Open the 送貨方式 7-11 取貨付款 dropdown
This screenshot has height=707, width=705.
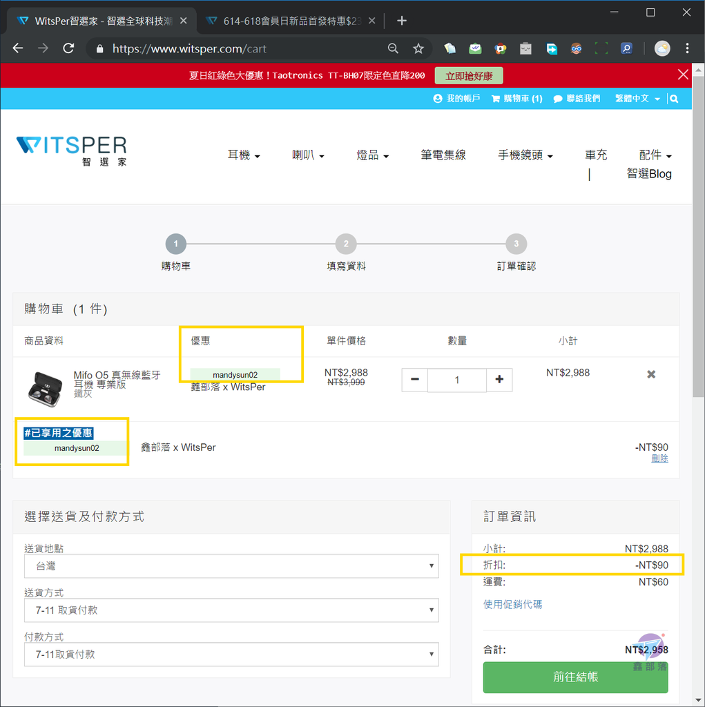coord(231,610)
